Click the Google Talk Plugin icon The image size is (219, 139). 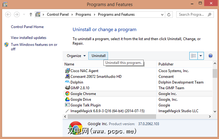[67, 105]
